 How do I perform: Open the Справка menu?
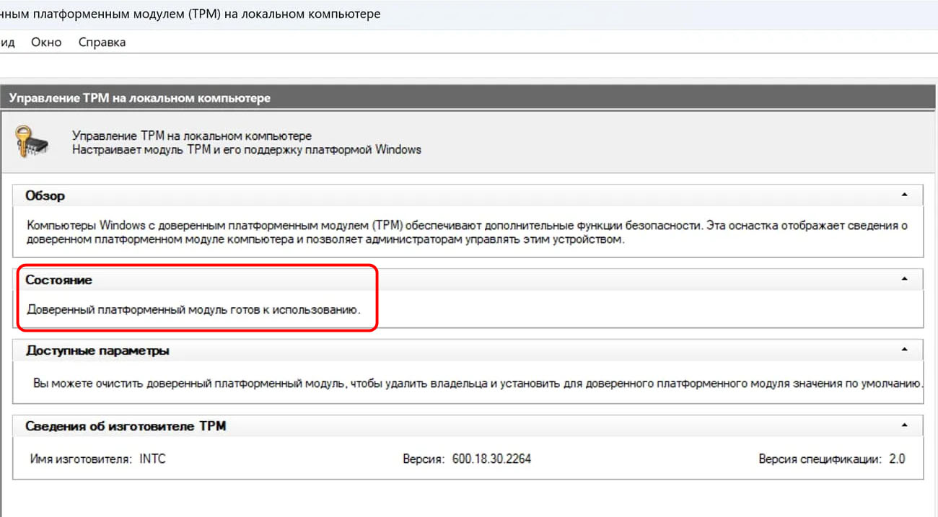(102, 42)
